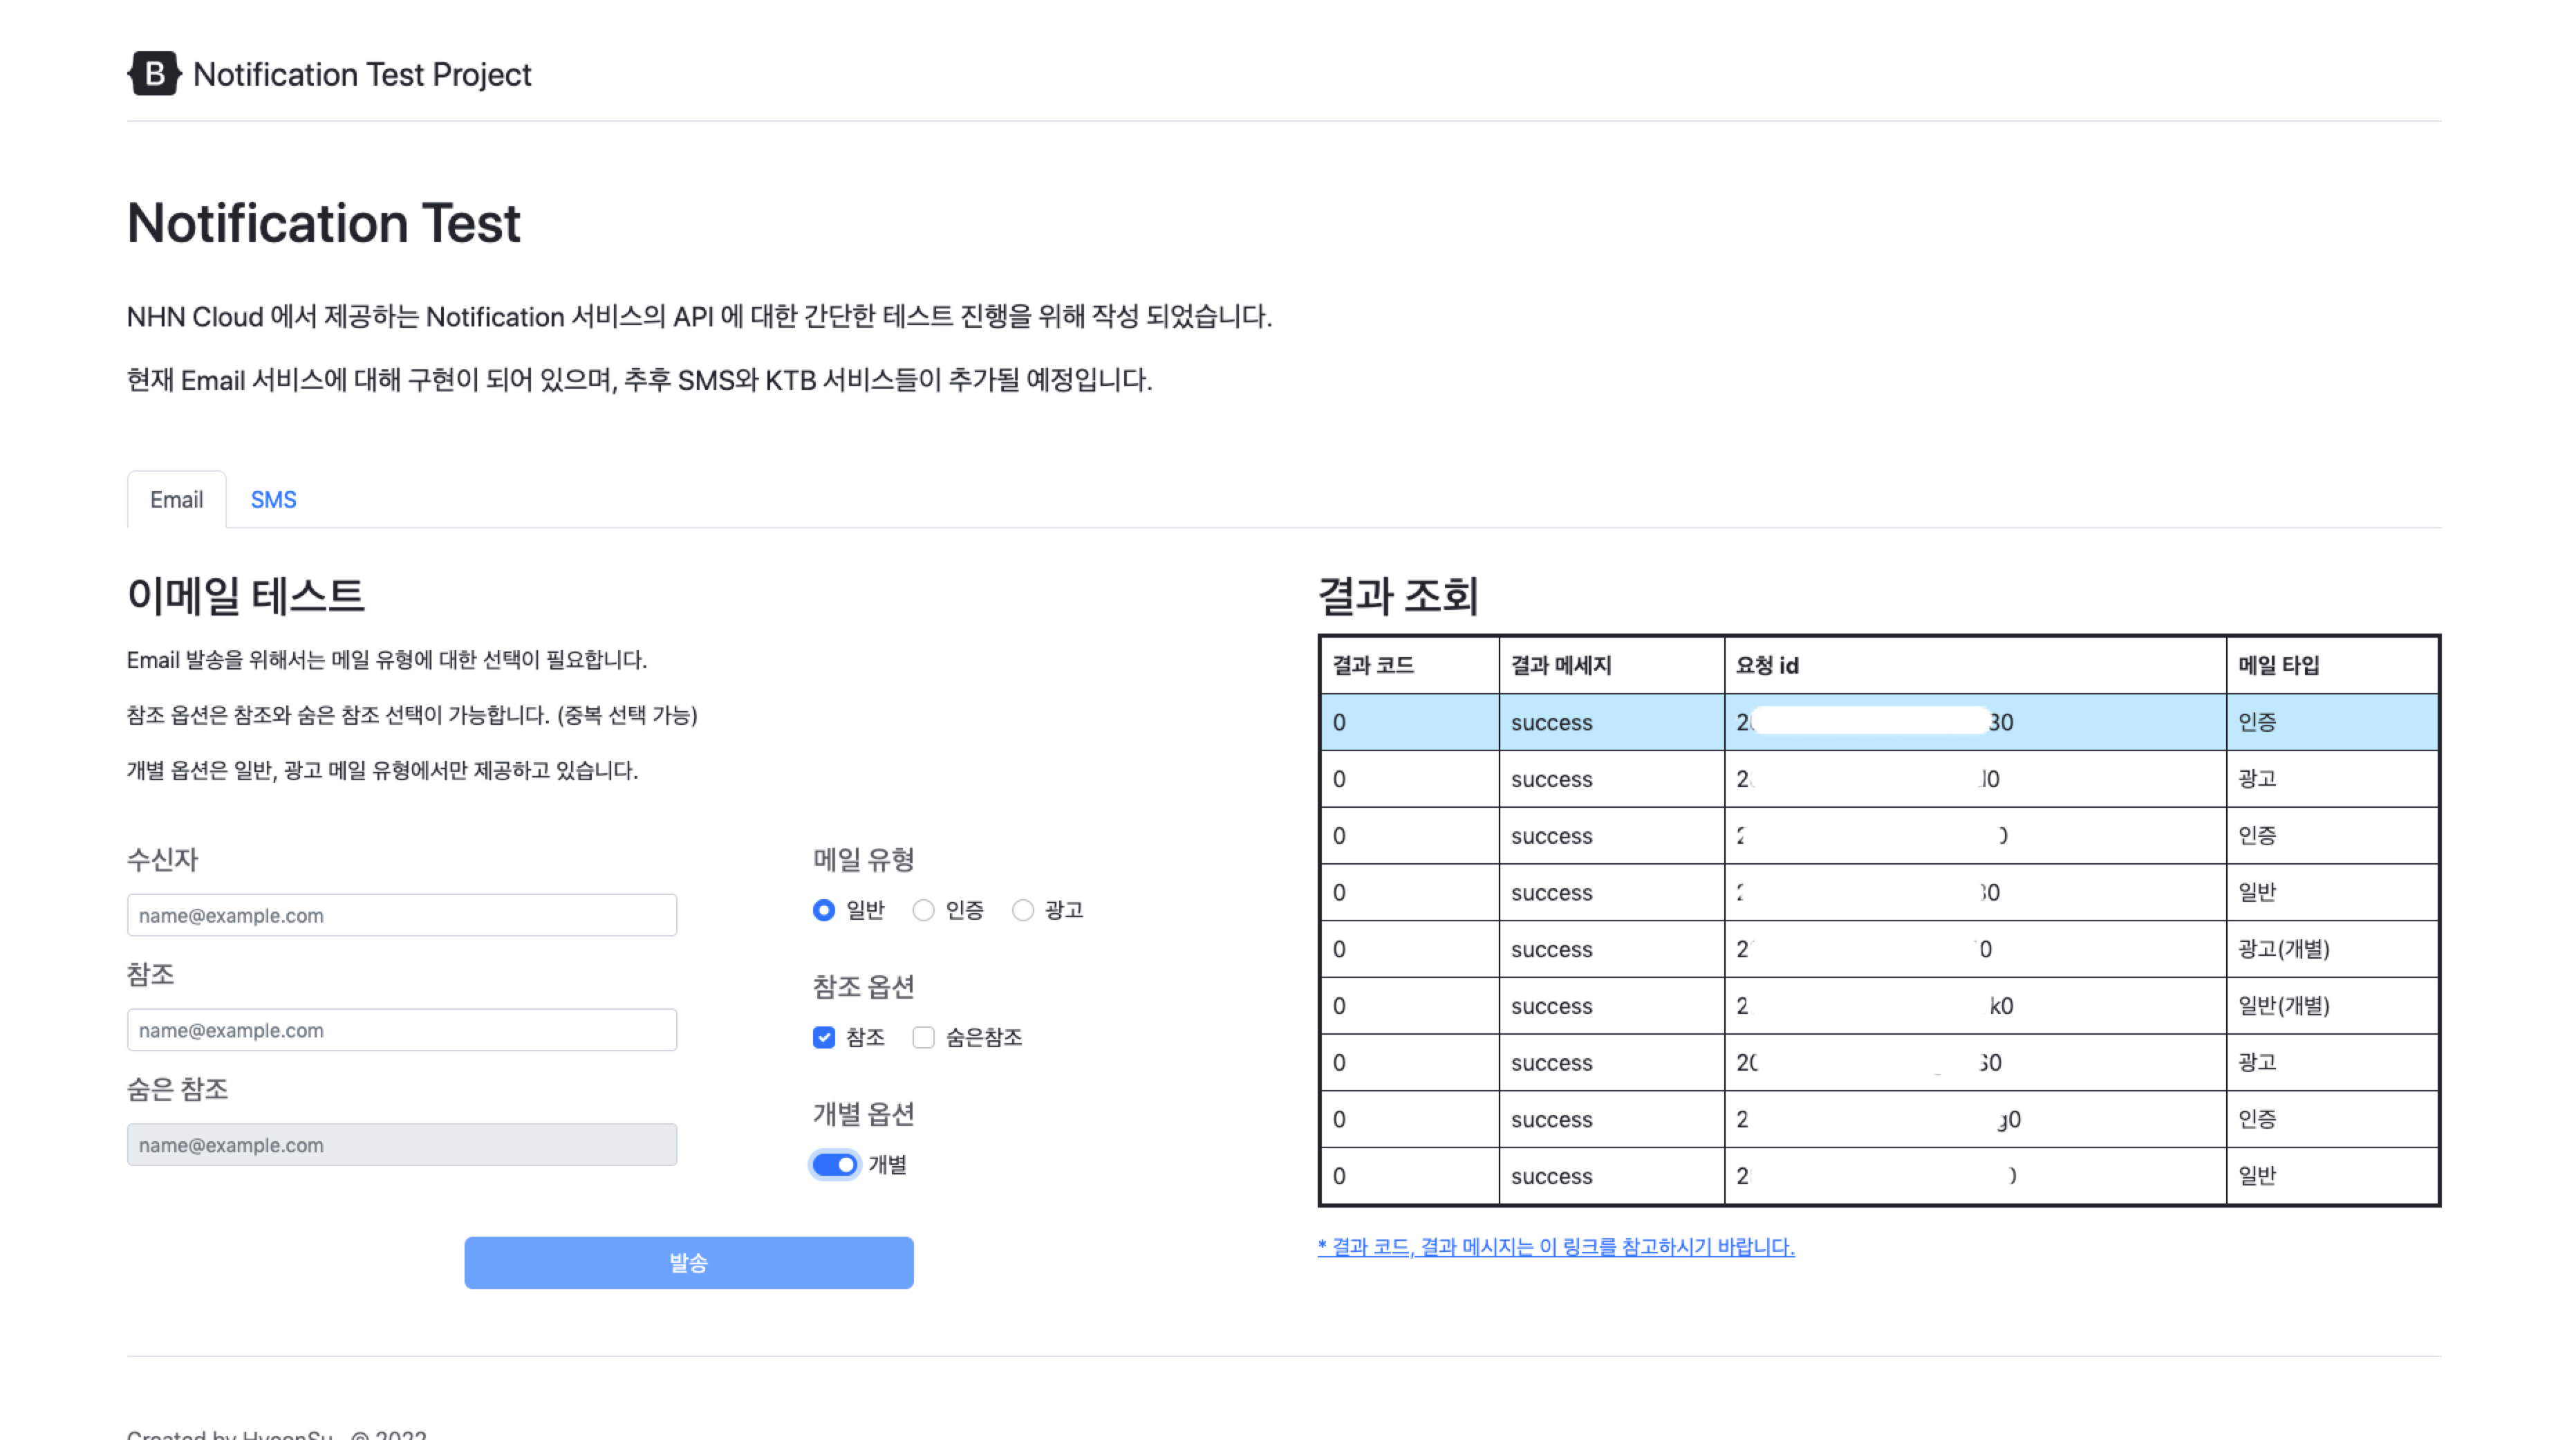Open the result code reference link
Screen dimensions: 2576x1440
tap(1556, 1247)
